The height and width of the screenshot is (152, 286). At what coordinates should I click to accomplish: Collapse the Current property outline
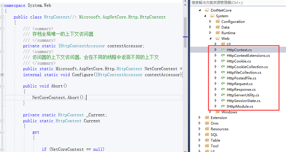point(2,121)
